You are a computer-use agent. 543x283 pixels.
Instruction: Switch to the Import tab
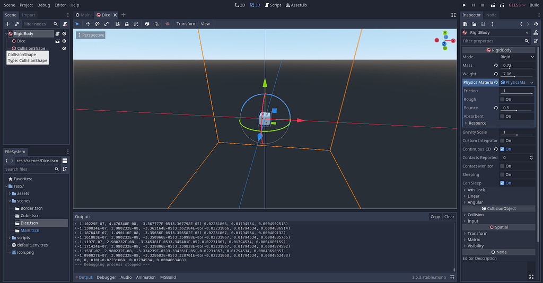(29, 15)
